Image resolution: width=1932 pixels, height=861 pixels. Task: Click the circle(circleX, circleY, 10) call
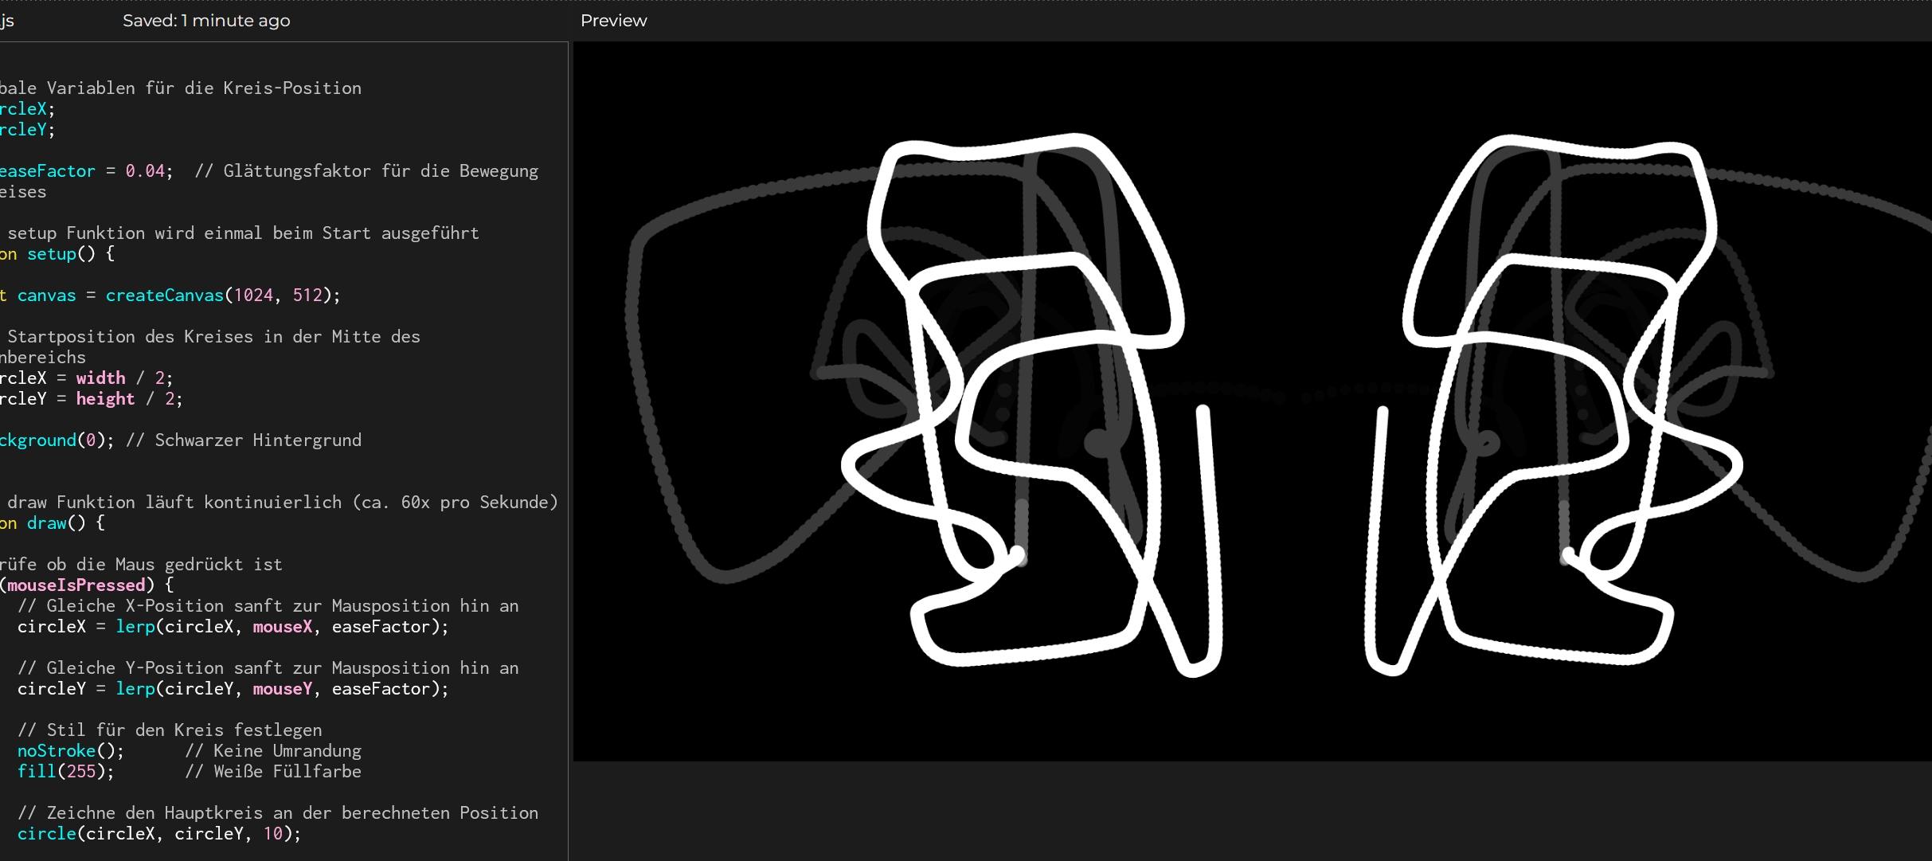tap(159, 834)
